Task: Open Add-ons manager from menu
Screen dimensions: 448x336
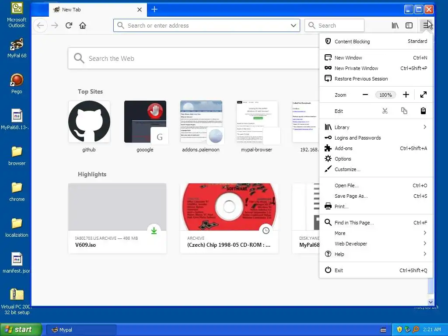Action: point(376,148)
